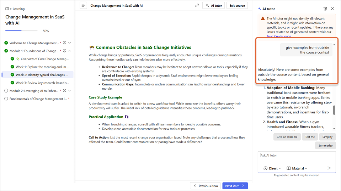Open the Direct response style dropdown
This screenshot has width=341, height=191.
click(272, 168)
